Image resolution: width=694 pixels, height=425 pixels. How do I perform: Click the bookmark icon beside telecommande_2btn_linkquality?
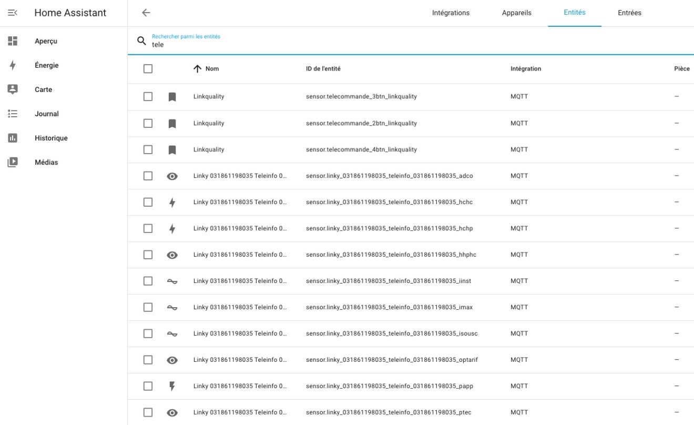(172, 123)
